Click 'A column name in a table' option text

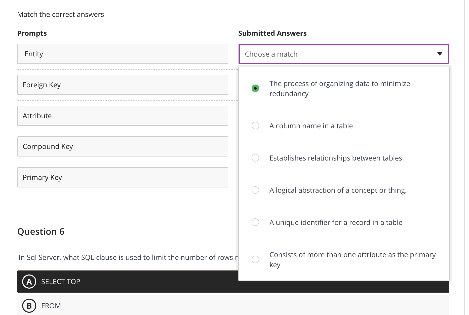(311, 126)
